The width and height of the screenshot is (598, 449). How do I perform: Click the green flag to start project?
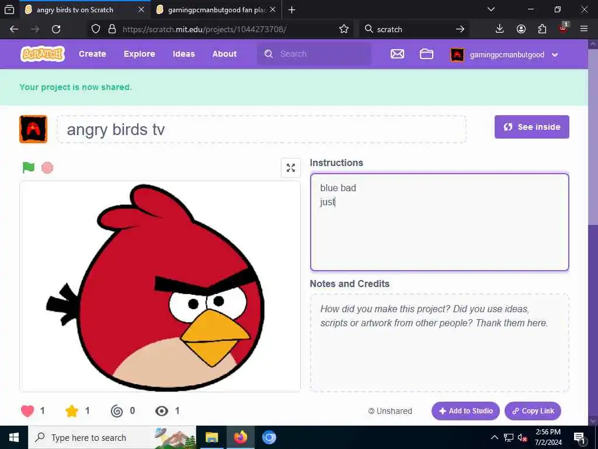pos(28,168)
